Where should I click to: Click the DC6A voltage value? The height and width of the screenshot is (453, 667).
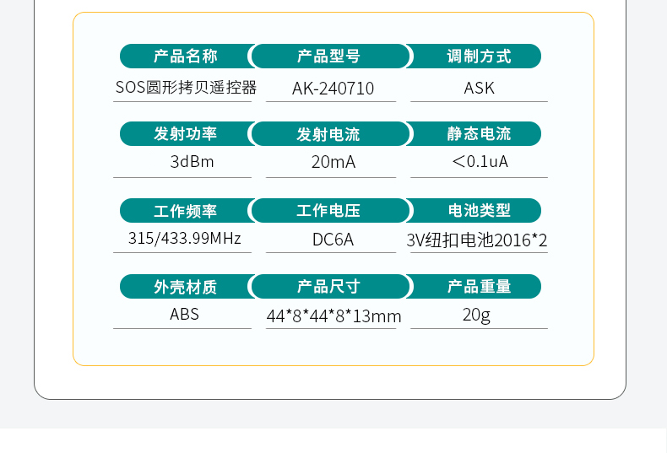tap(333, 240)
